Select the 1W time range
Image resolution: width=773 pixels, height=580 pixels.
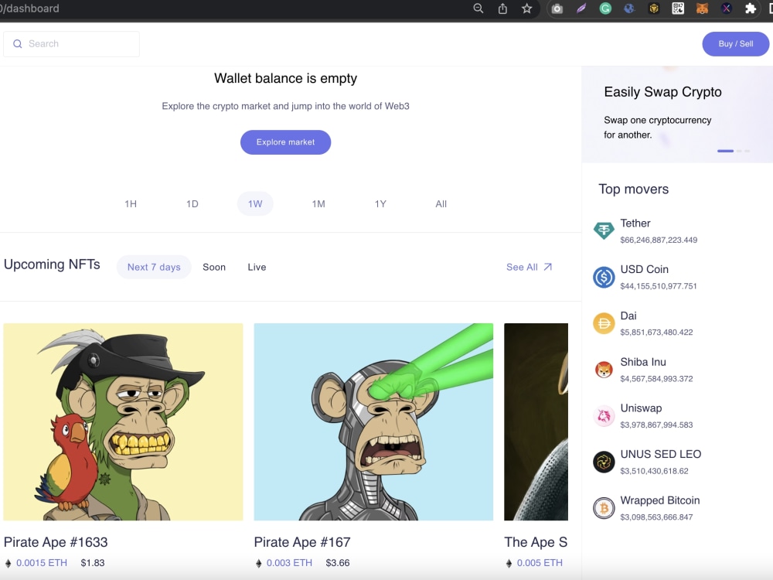point(255,203)
